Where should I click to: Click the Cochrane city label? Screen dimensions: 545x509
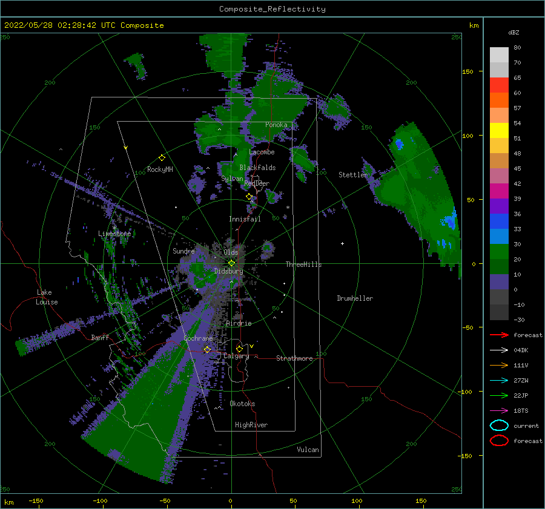(x=198, y=338)
